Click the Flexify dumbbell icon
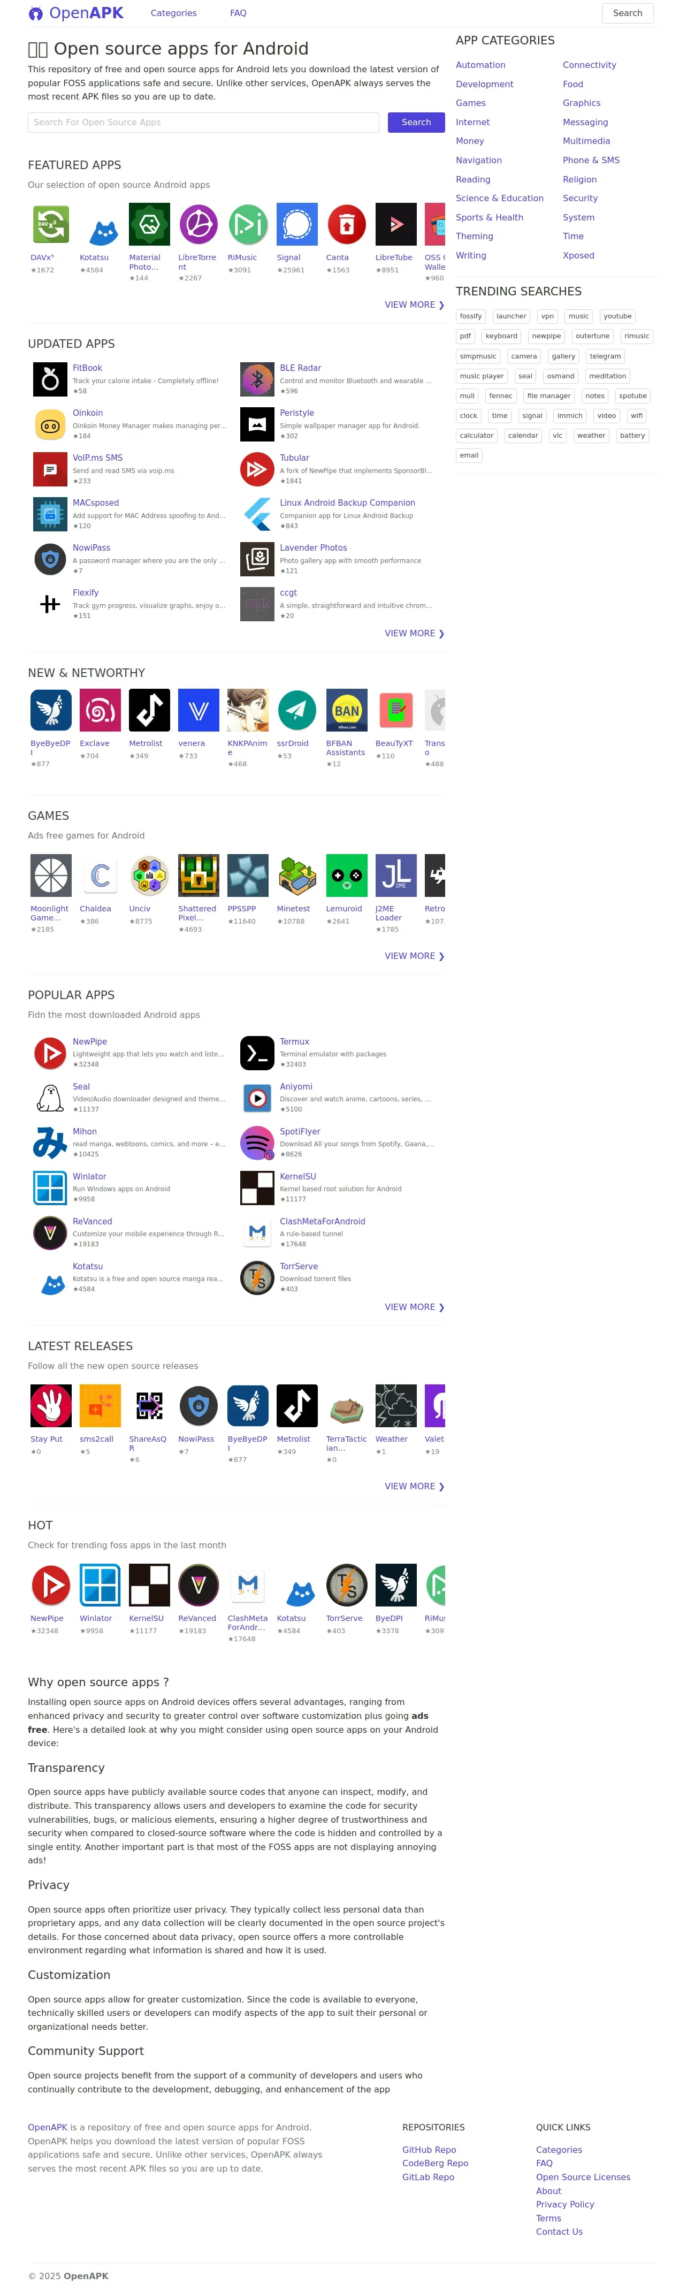687x2292 pixels. click(50, 604)
